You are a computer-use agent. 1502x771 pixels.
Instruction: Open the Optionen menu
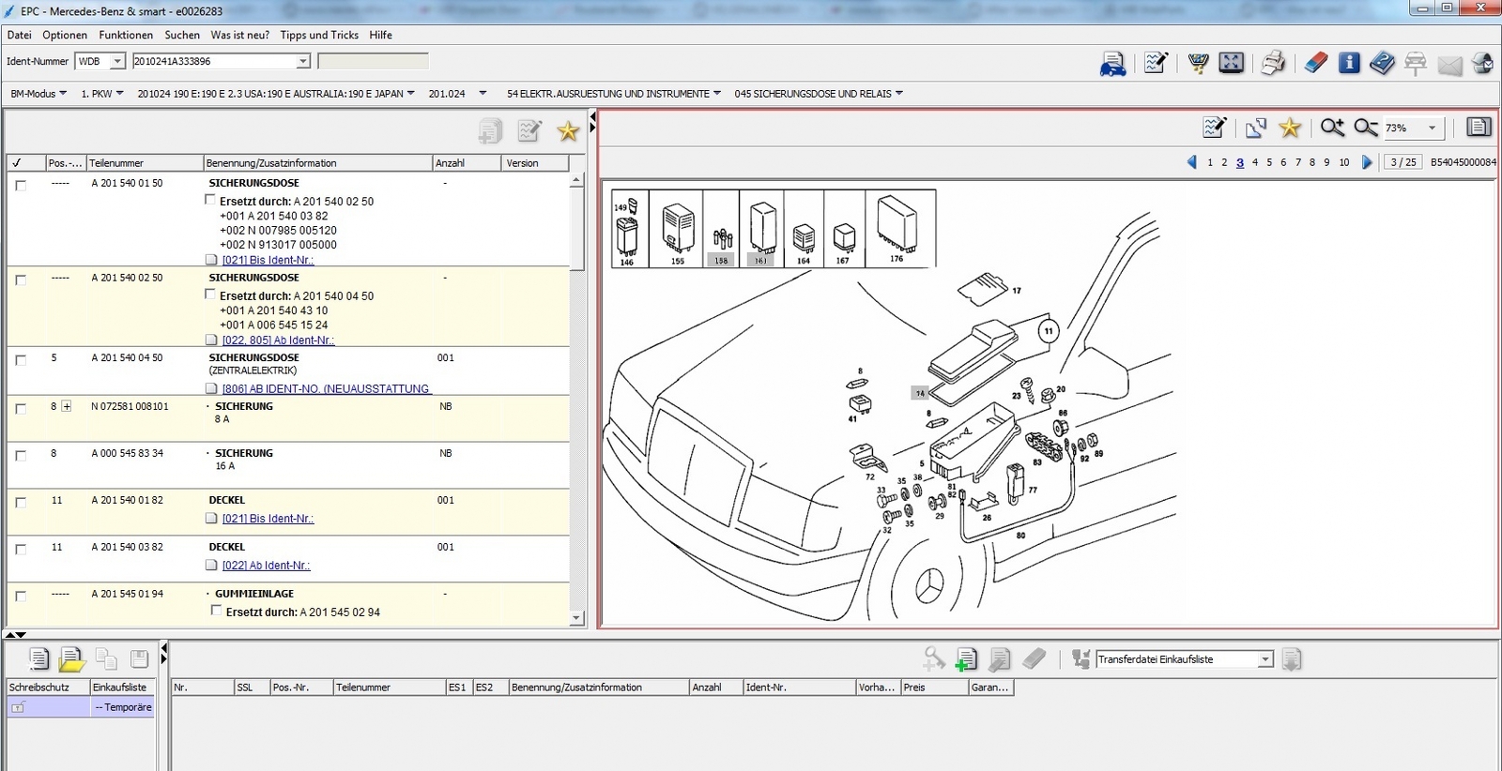click(x=65, y=35)
